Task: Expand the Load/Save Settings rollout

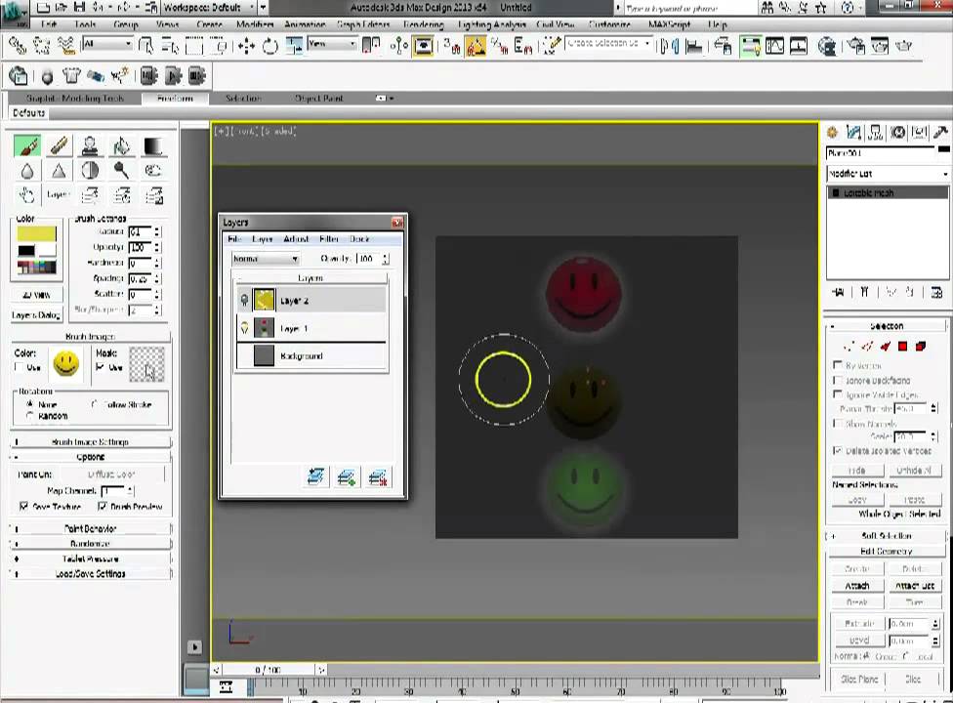Action: coord(90,573)
